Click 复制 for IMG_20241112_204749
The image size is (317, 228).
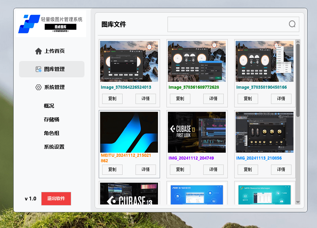click(180, 169)
